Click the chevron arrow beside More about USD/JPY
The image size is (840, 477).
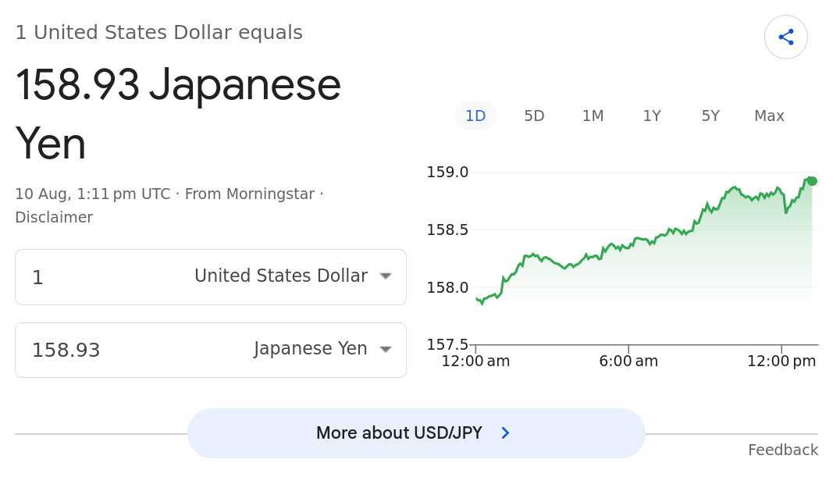tap(505, 433)
